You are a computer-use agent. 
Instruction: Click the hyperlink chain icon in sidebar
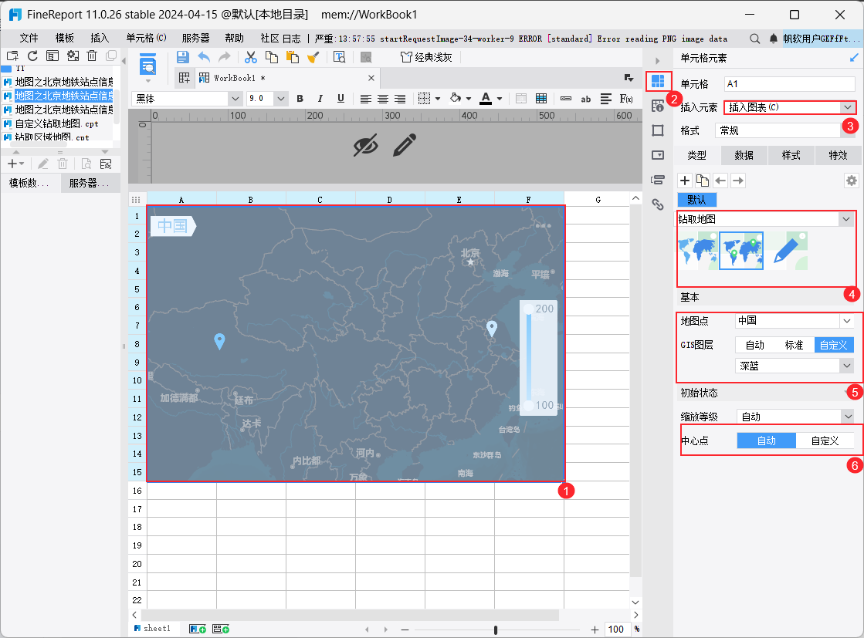(658, 204)
